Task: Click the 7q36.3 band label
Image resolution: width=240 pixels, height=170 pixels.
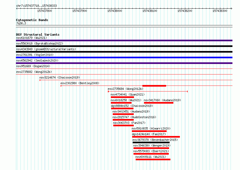Action: point(21,23)
